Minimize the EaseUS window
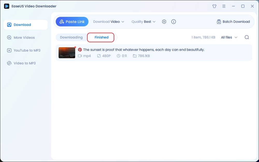Image resolution: width=259 pixels, height=162 pixels. (x=233, y=6)
